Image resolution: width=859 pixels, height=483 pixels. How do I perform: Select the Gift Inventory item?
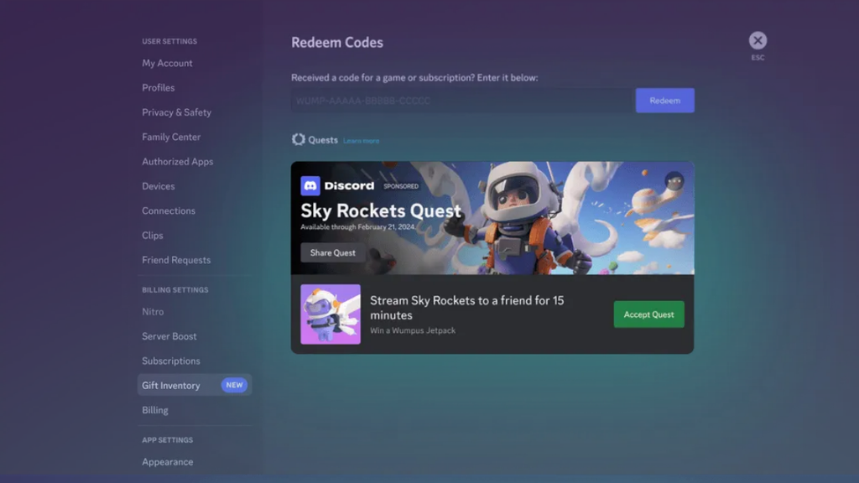pos(195,385)
